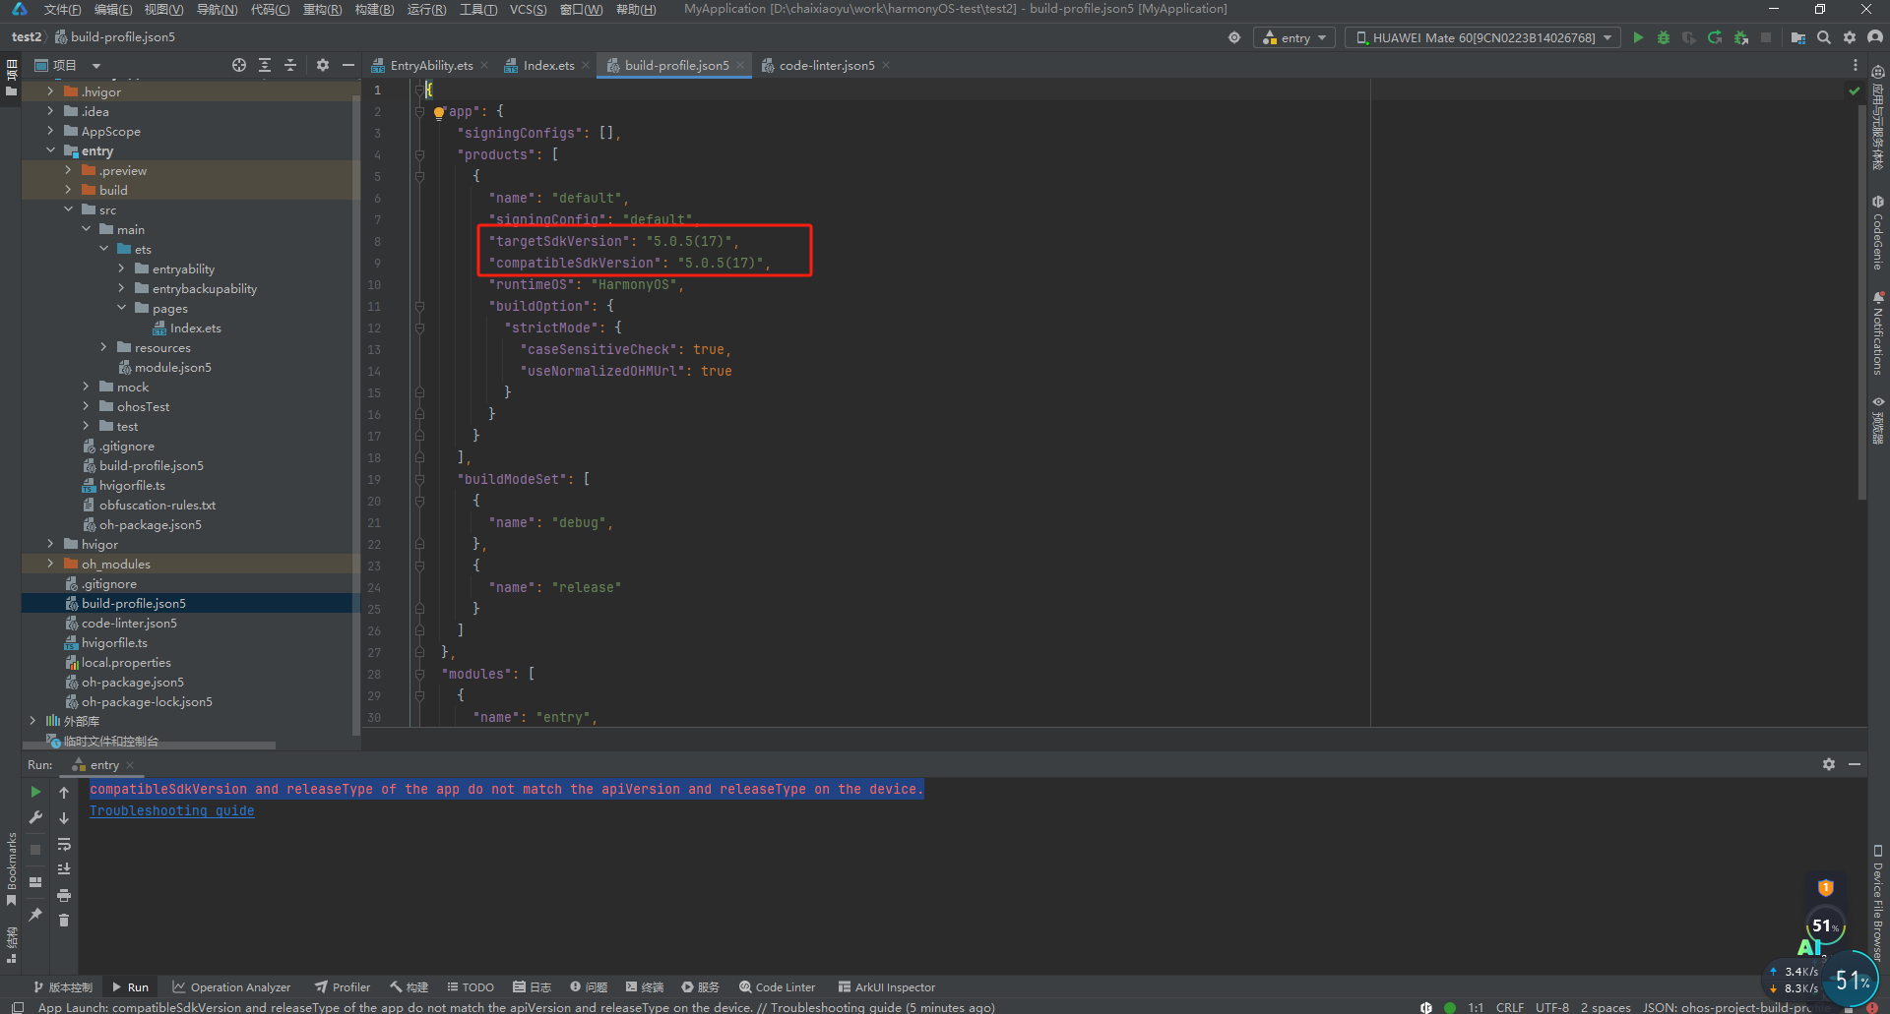Expand the resources folder
This screenshot has width=1890, height=1014.
[x=103, y=347]
